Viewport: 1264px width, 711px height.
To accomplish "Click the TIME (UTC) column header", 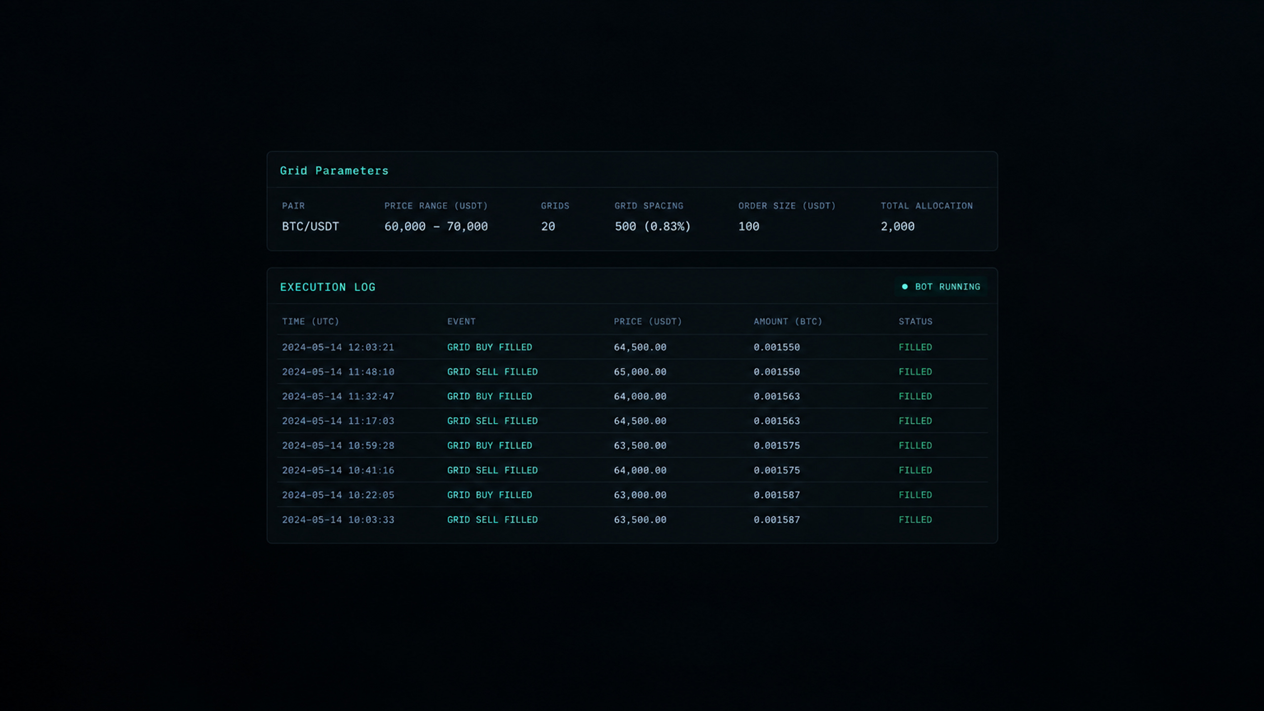I will tap(311, 321).
